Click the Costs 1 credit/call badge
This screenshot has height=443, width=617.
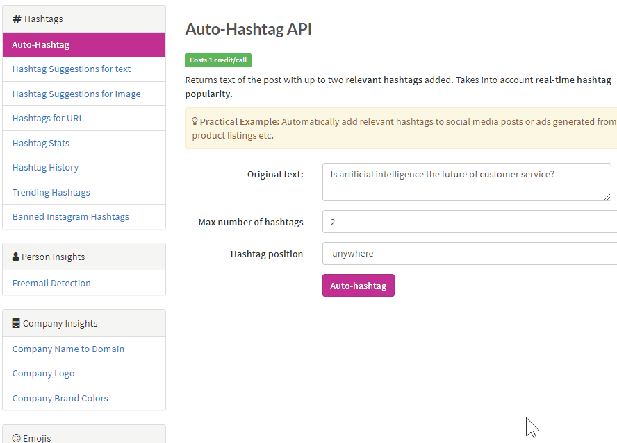pos(218,60)
